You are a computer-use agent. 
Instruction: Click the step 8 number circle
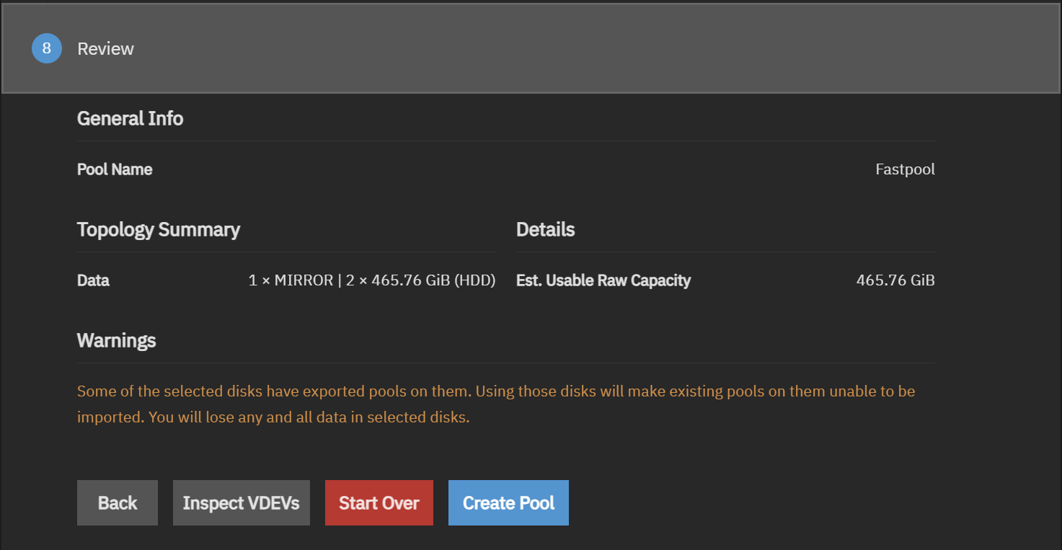(x=46, y=48)
